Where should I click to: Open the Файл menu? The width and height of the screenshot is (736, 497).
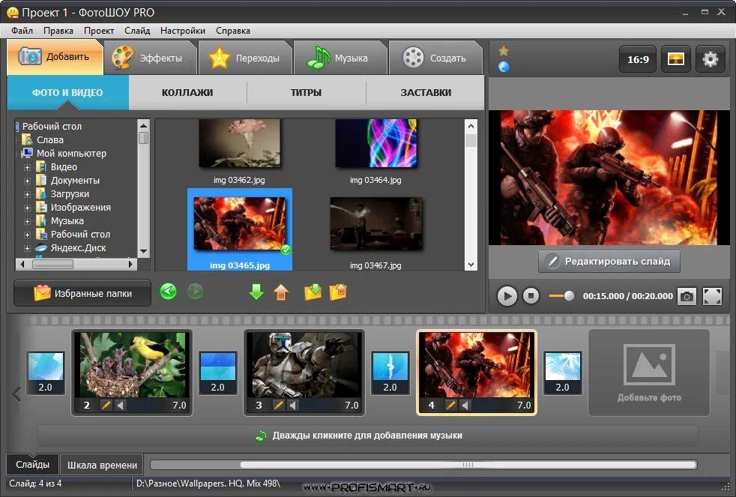pyautogui.click(x=22, y=31)
